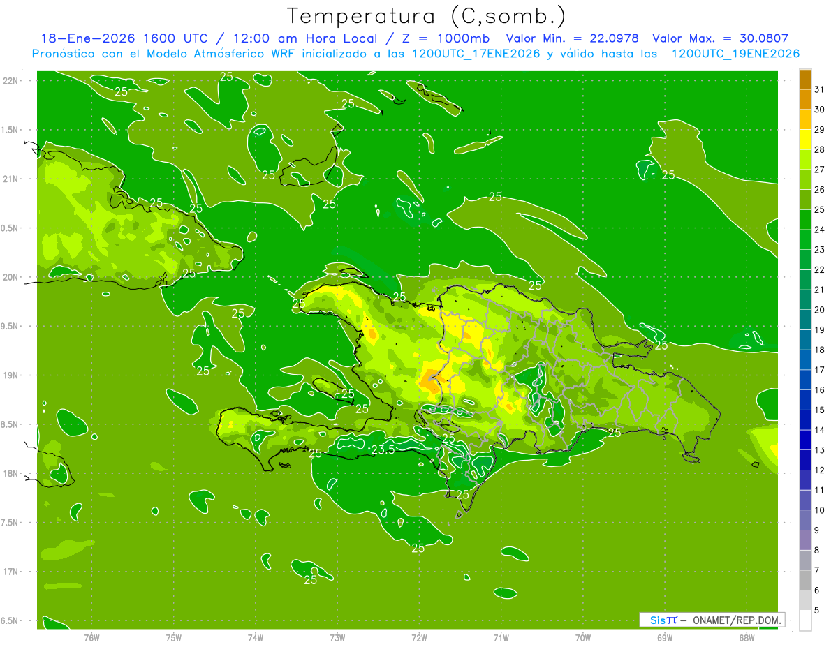Click the 'ONAMET/REP.DOM.' credit label
The height and width of the screenshot is (647, 838).
pyautogui.click(x=737, y=620)
